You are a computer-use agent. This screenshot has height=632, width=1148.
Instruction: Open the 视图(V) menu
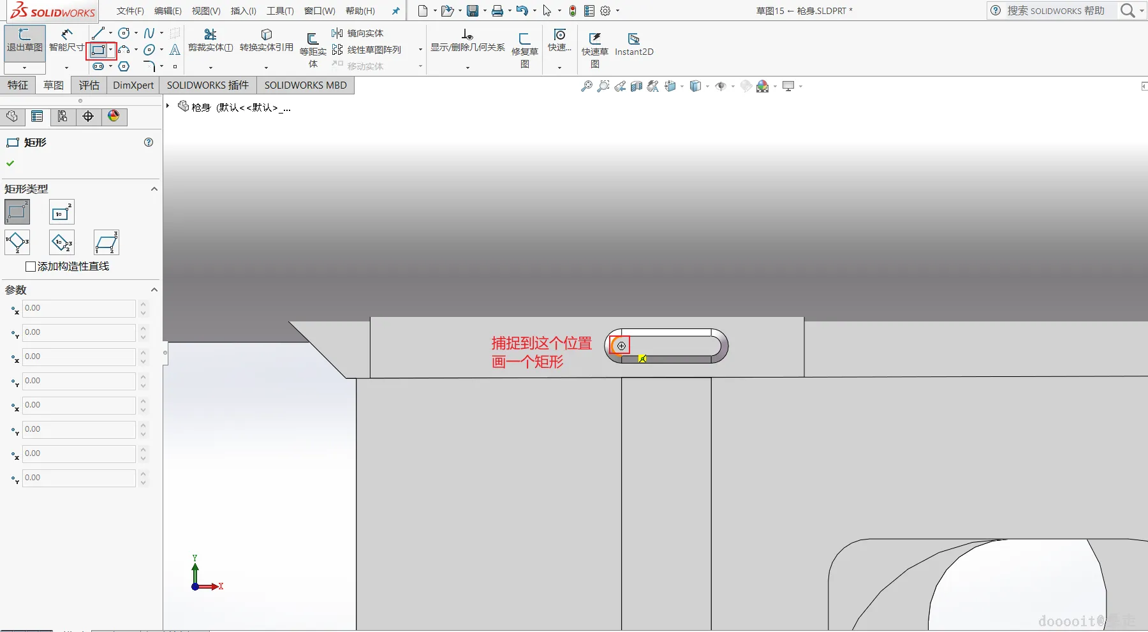(206, 11)
